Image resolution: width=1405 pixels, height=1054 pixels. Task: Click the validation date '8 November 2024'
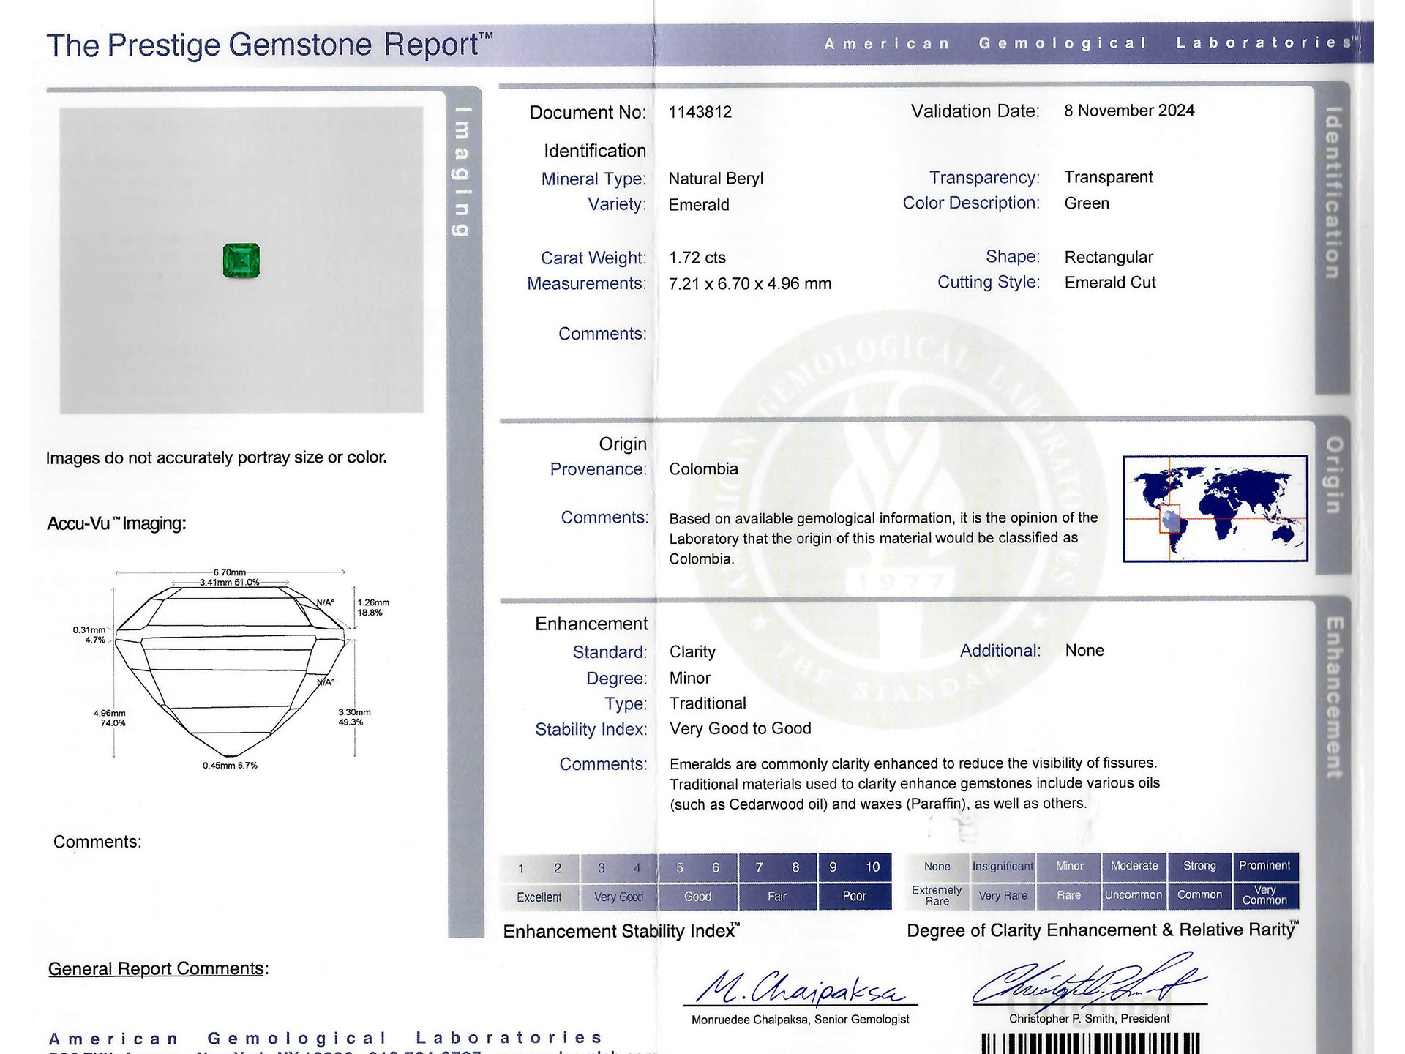[x=1129, y=111]
